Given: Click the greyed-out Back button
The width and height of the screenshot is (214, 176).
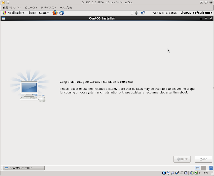Looking at the screenshot, I should [182, 159].
